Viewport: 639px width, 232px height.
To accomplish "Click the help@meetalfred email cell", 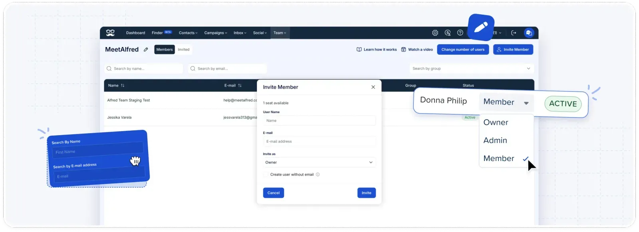I will click(x=240, y=100).
